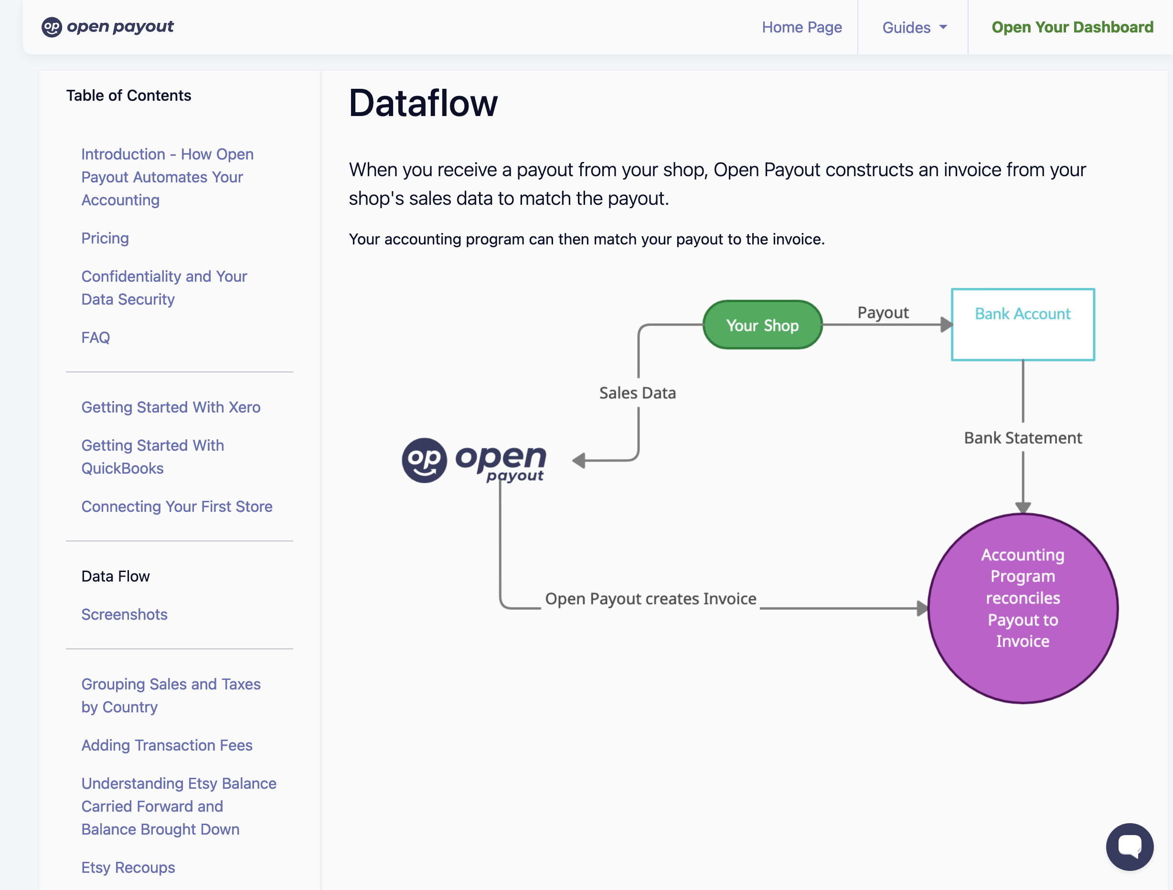Open Getting Started With QuickBooks guide
Screen dimensions: 1173x890
pos(153,456)
